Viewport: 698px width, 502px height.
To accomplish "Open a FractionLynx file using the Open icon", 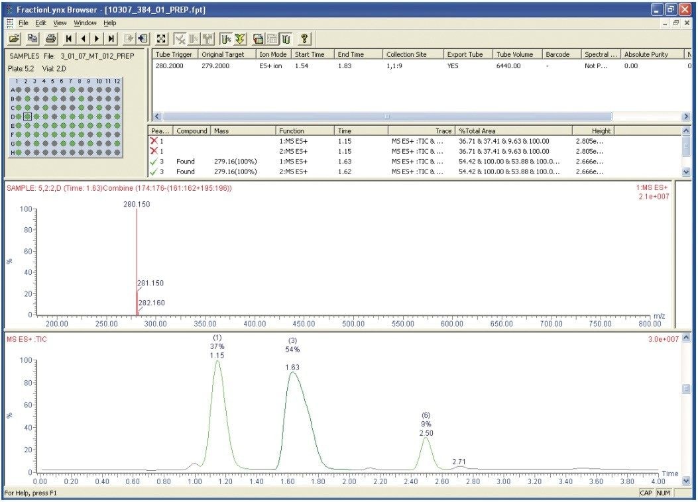I will (15, 38).
